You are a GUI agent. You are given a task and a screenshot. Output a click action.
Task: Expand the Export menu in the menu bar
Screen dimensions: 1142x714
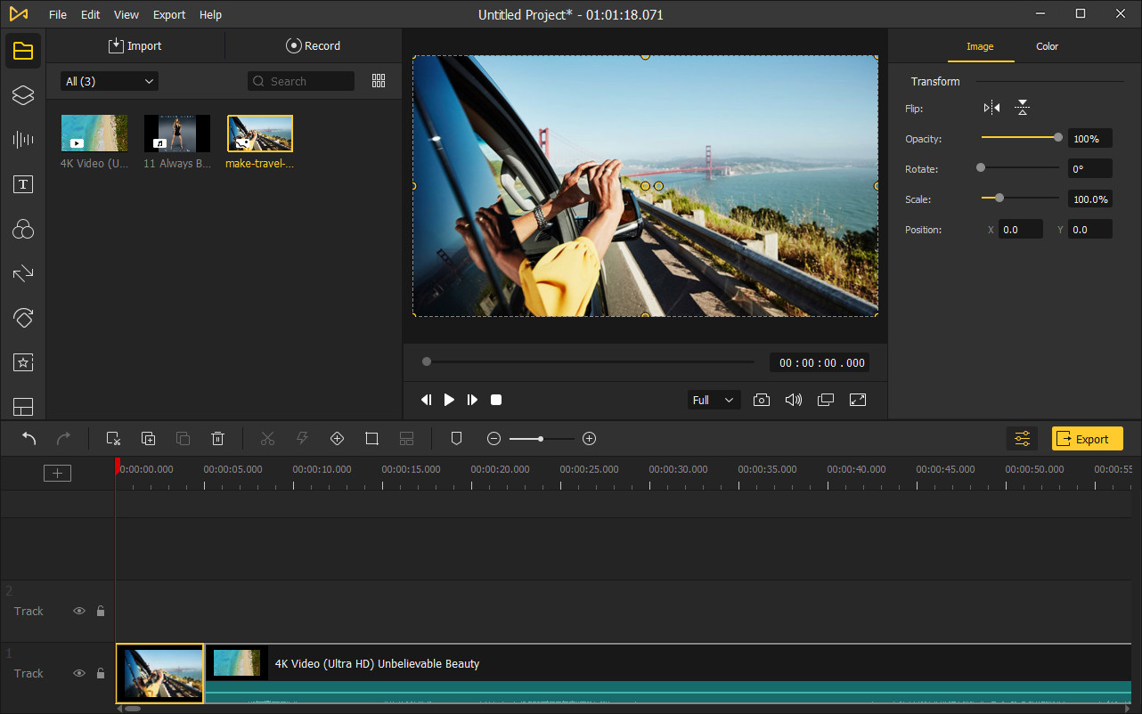168,14
